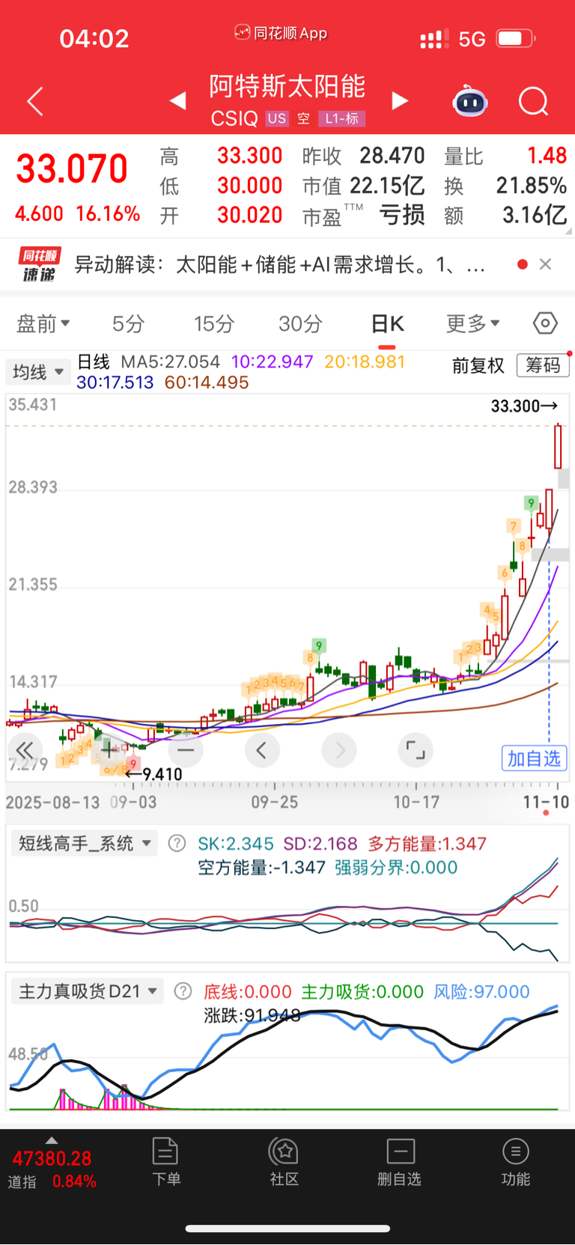The image size is (575, 1245).
Task: Tap the 市盈 TTM 亏损 value
Action: (x=364, y=216)
